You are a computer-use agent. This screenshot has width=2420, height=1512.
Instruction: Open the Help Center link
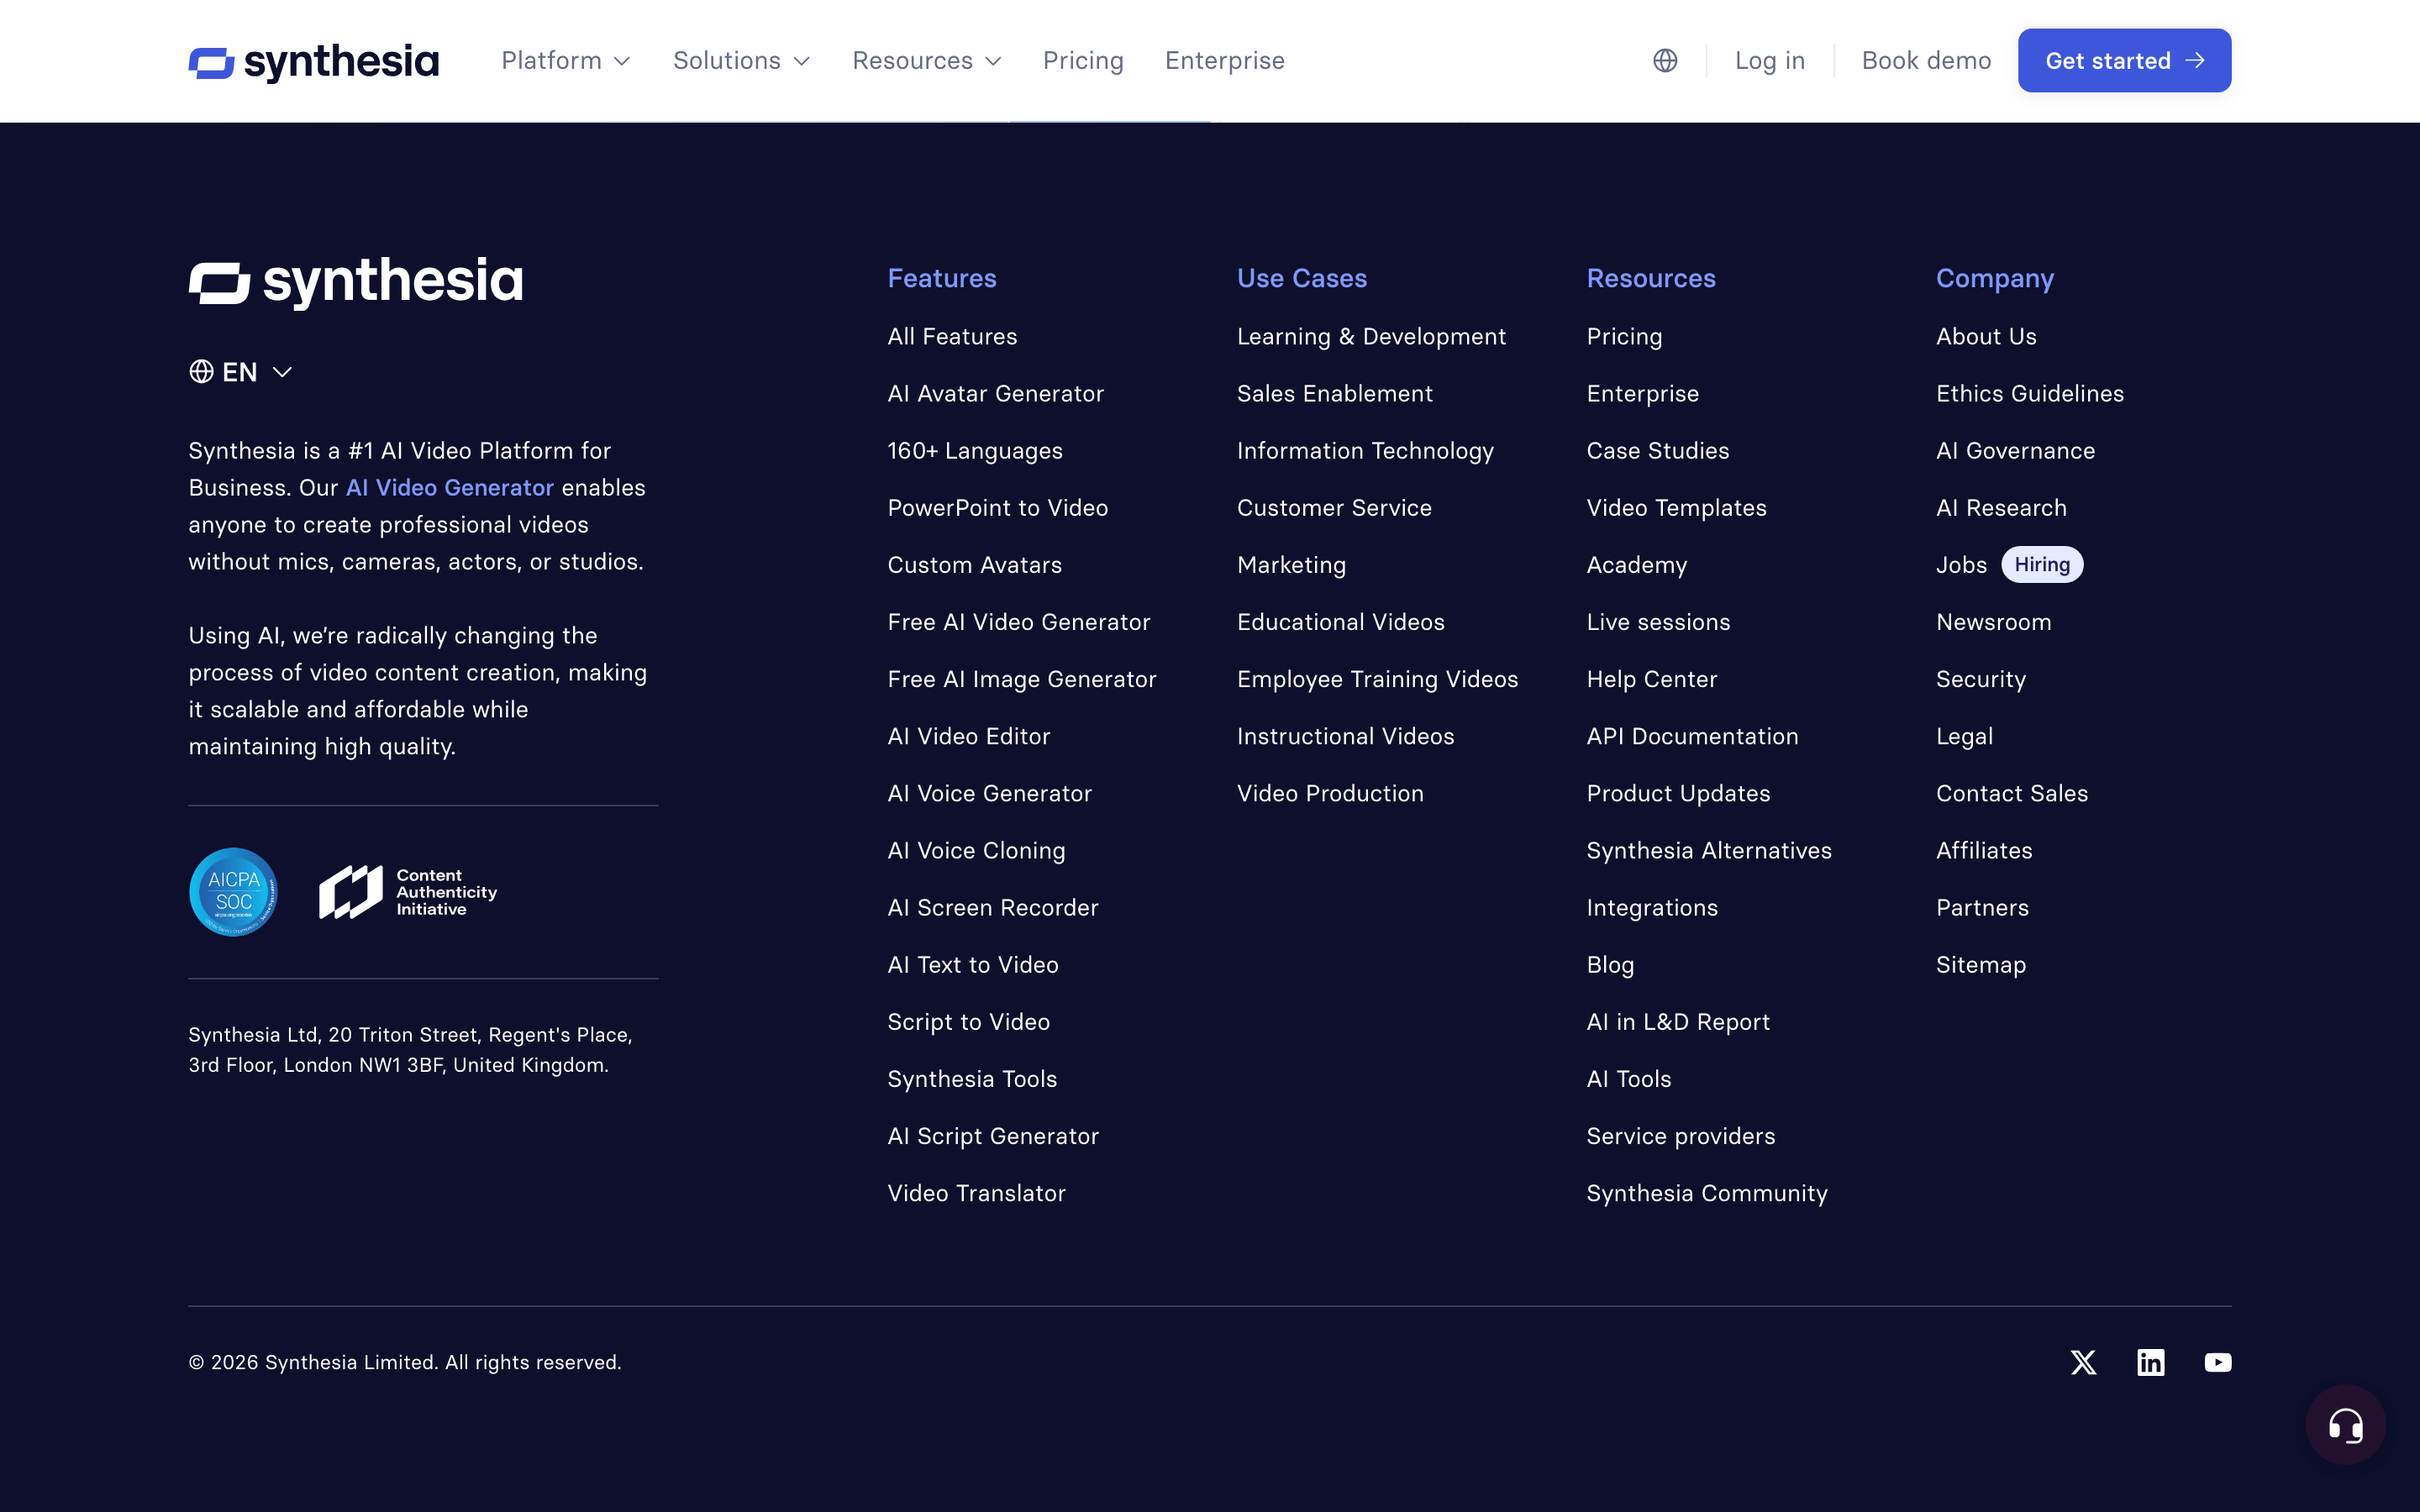pos(1651,679)
